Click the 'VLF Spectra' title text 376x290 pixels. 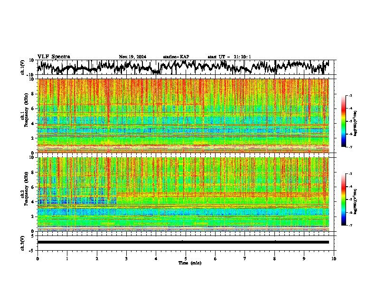tap(54, 57)
